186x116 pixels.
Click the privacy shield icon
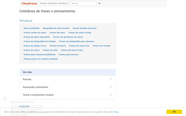pos(5,98)
